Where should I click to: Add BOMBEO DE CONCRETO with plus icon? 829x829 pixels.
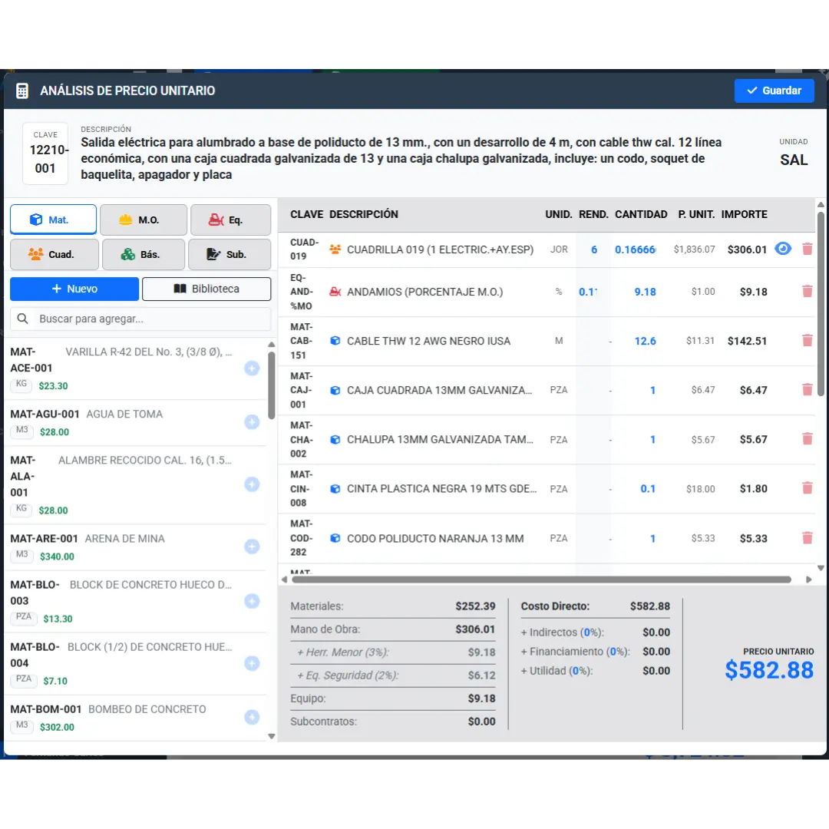pyautogui.click(x=252, y=718)
